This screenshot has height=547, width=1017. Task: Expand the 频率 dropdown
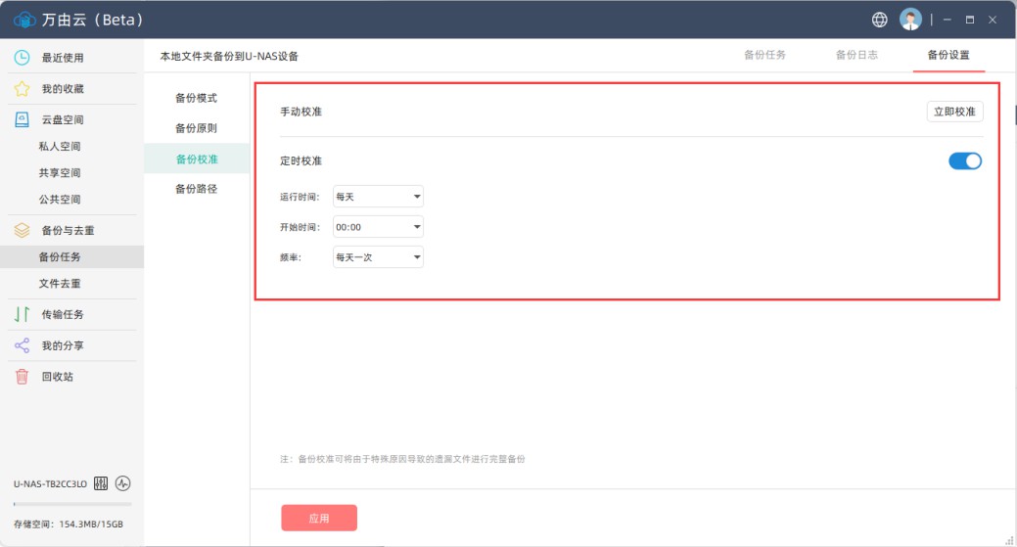(378, 257)
